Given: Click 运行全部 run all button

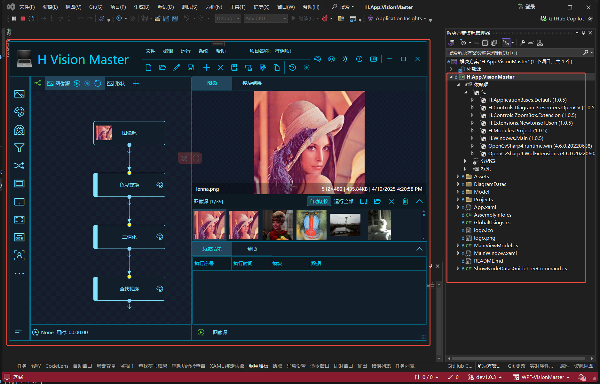Looking at the screenshot, I should [344, 201].
